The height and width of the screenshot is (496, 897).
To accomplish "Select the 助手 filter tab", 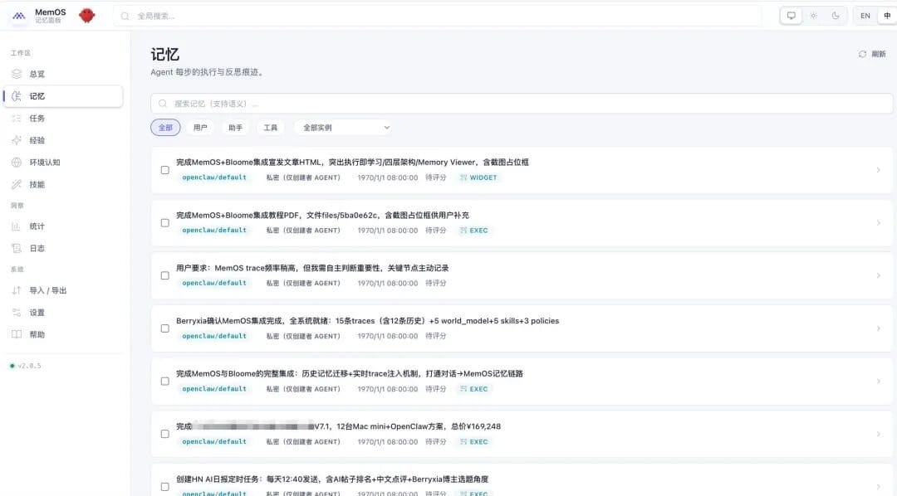I will (235, 128).
